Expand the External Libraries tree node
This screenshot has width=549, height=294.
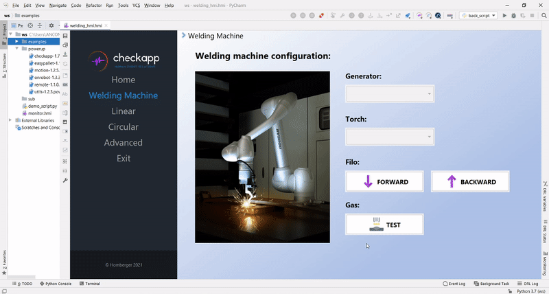10,120
